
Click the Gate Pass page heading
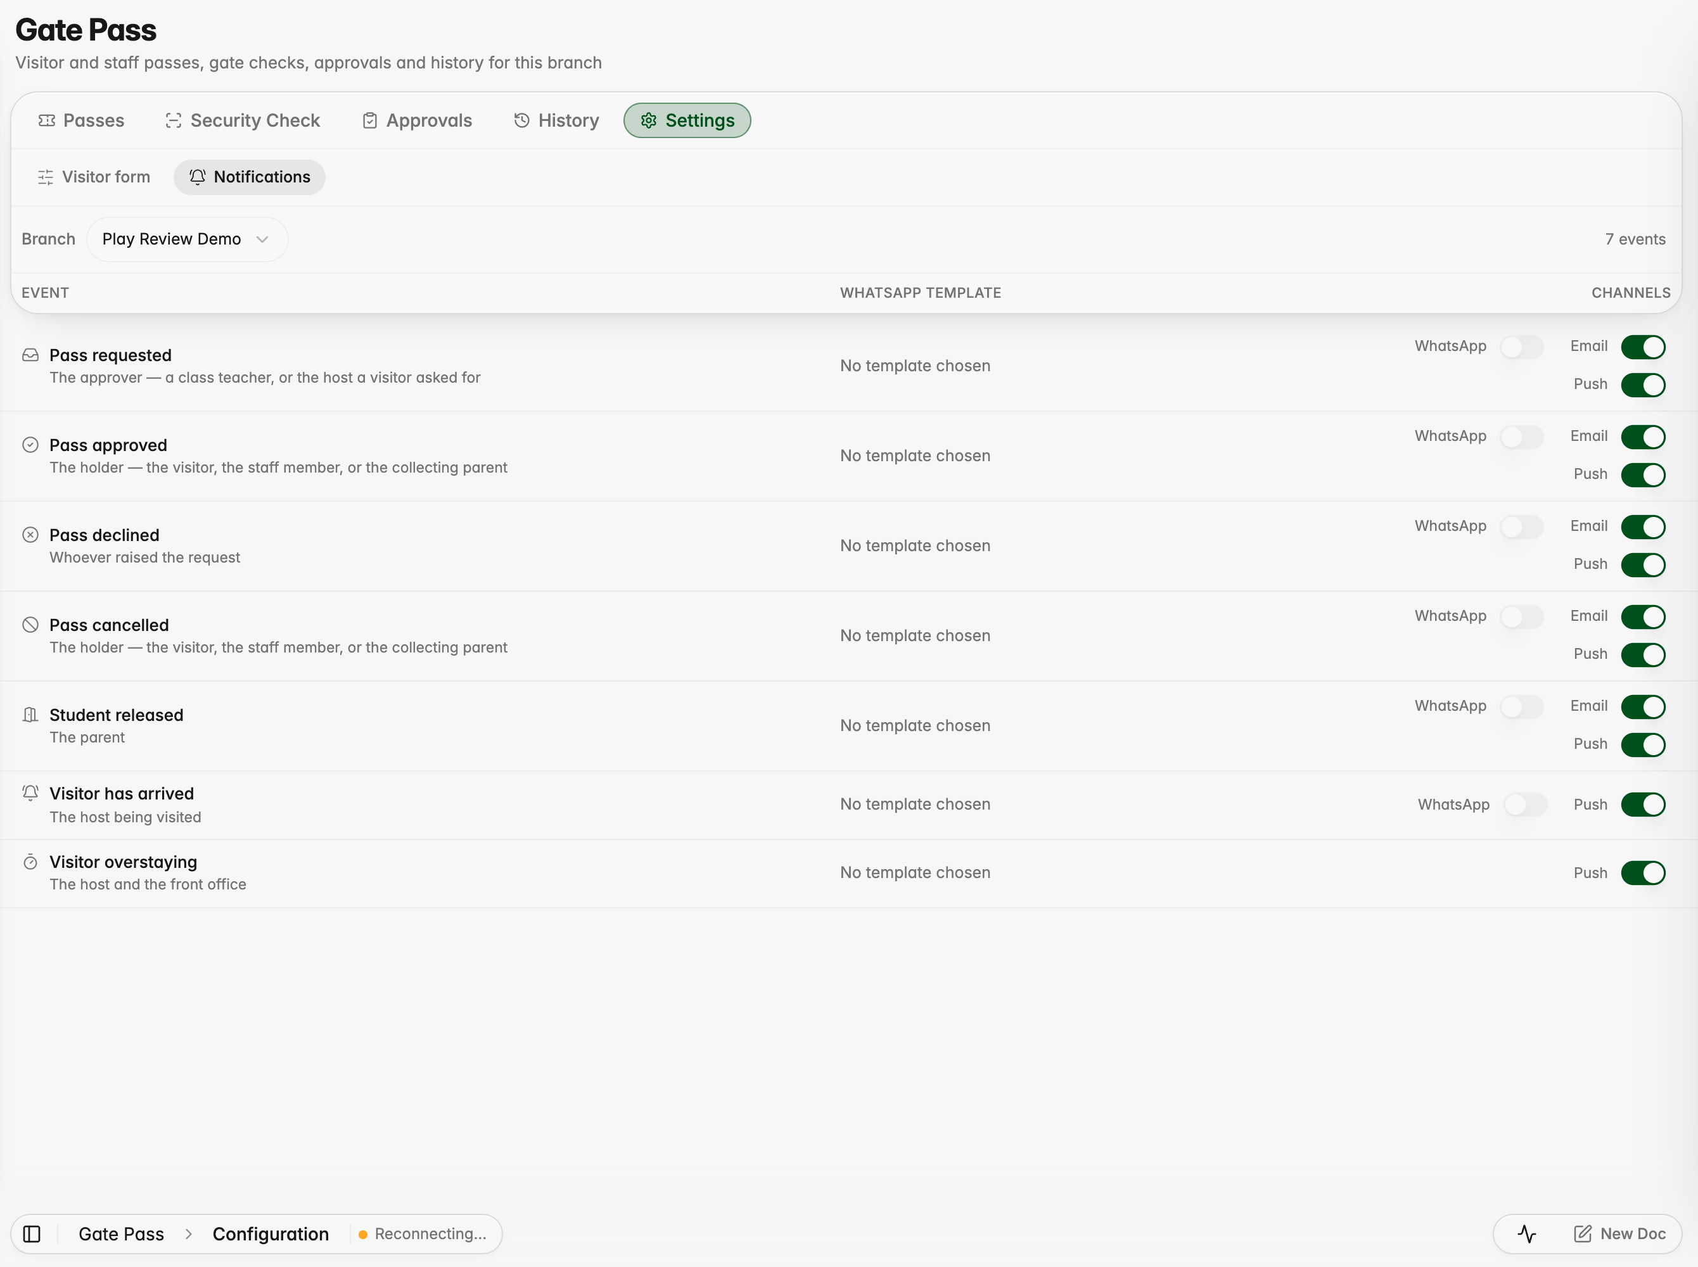point(86,30)
